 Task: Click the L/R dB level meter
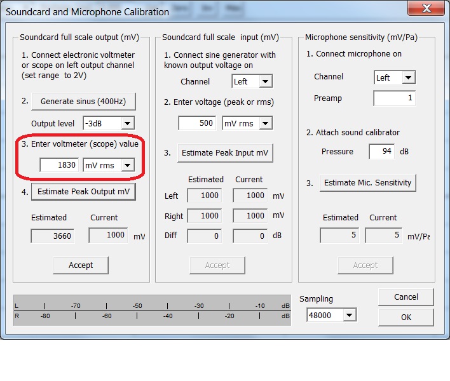coord(152,311)
